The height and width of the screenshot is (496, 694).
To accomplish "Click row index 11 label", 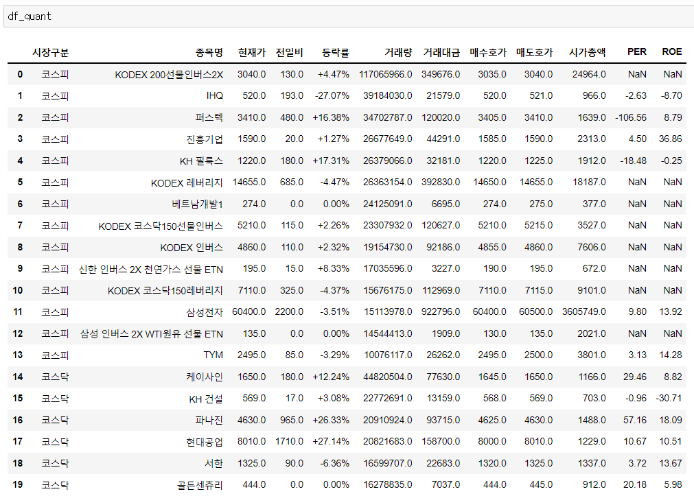I will (18, 311).
